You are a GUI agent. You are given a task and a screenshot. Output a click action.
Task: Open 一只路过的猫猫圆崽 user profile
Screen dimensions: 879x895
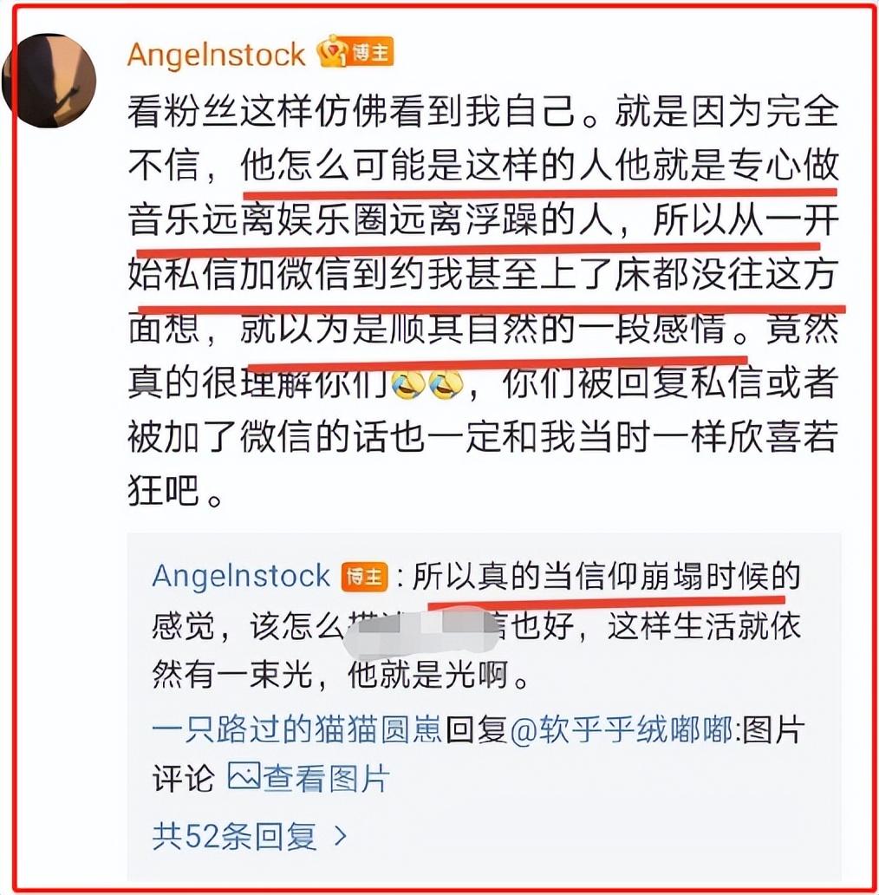point(296,728)
